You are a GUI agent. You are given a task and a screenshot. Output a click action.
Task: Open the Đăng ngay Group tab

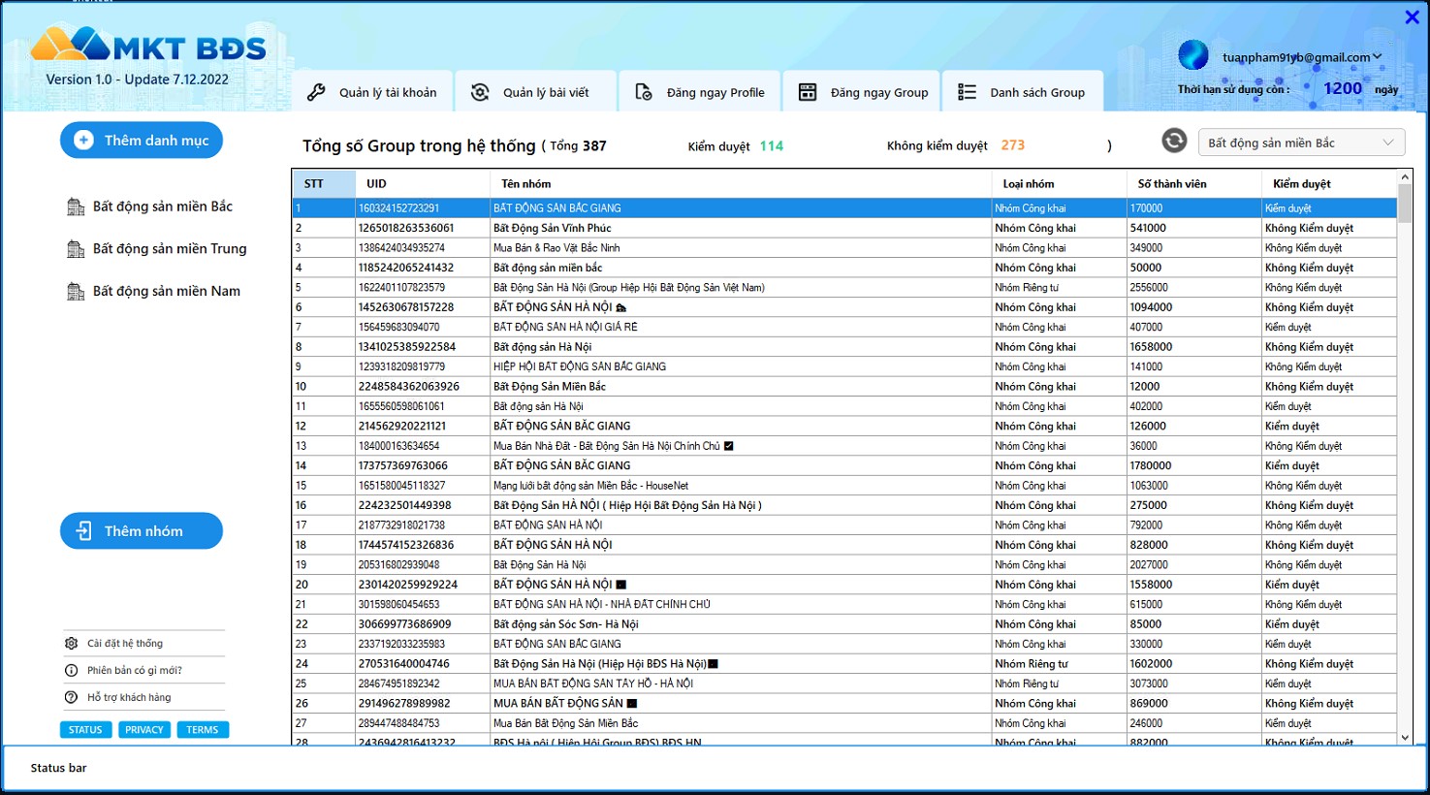[x=862, y=91]
